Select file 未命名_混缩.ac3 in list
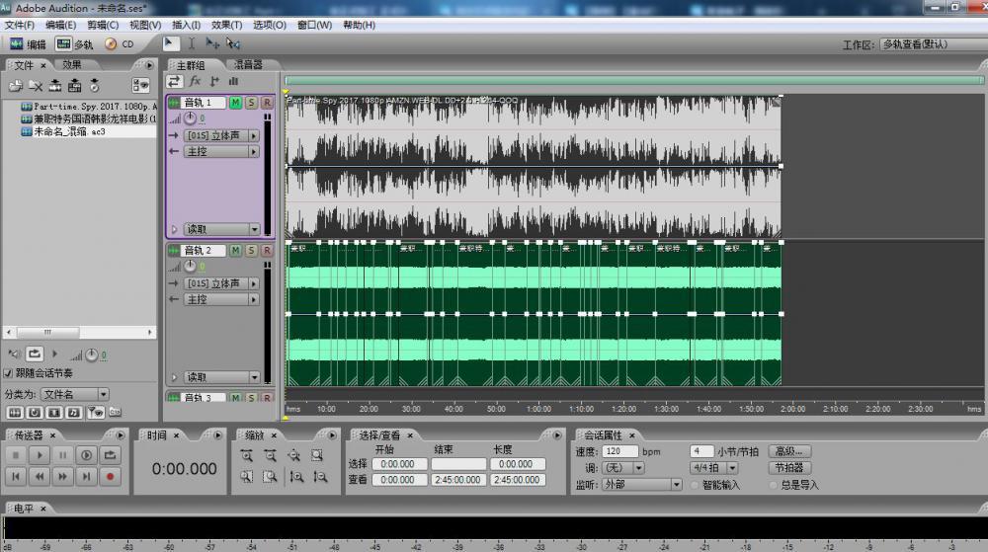Image resolution: width=988 pixels, height=552 pixels. click(69, 131)
